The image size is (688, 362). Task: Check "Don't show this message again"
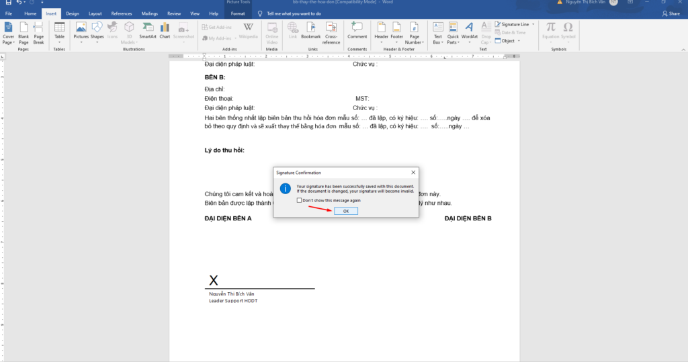(x=300, y=200)
